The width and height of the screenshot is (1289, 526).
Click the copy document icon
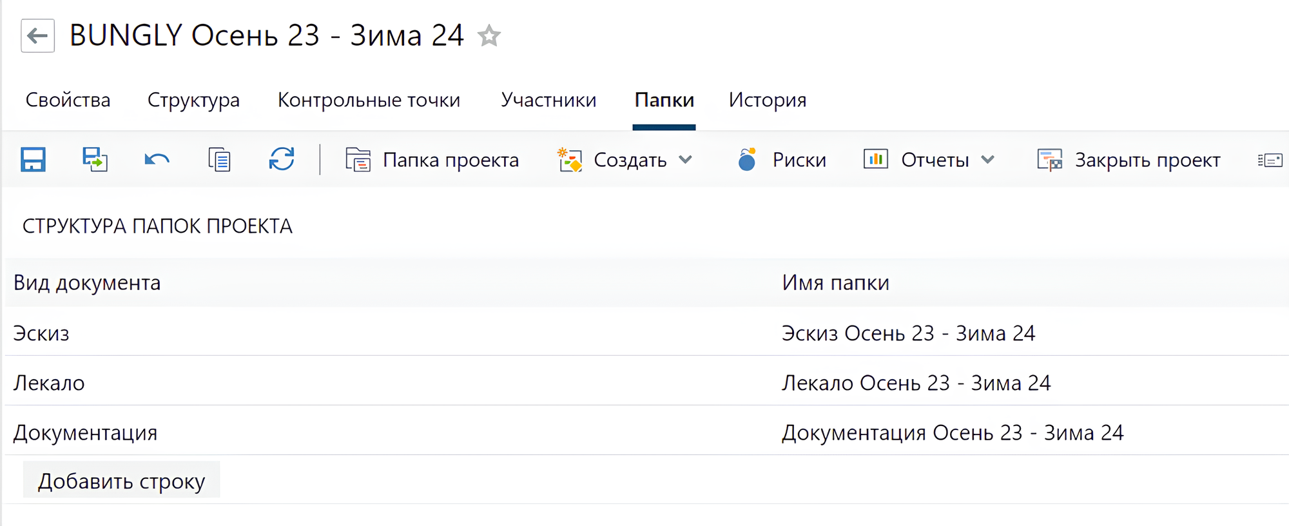tap(219, 159)
